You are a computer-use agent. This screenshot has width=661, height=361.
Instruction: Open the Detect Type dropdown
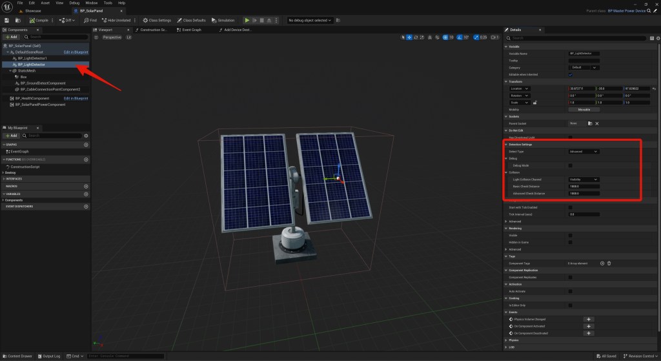[584, 152]
